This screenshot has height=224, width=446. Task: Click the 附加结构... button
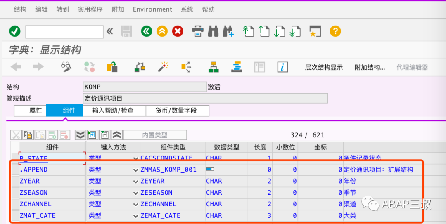point(370,67)
